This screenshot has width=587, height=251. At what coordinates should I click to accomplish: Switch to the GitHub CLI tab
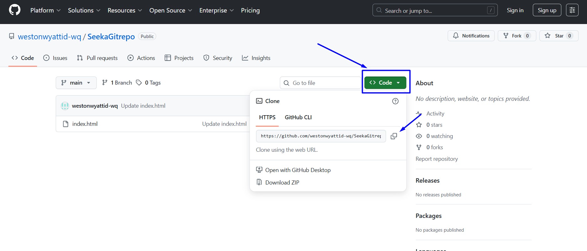click(x=298, y=117)
